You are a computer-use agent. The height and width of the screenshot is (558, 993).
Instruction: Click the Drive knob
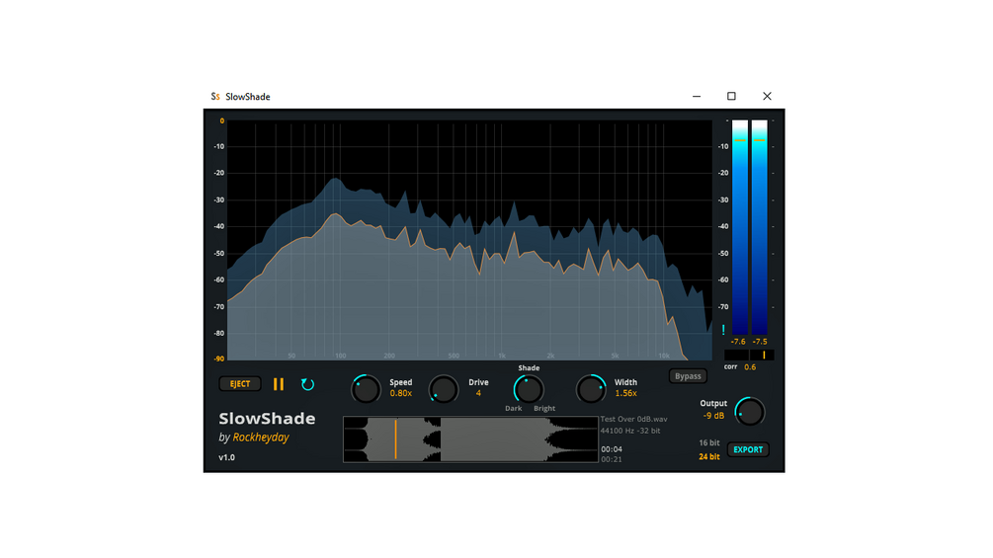click(x=444, y=389)
